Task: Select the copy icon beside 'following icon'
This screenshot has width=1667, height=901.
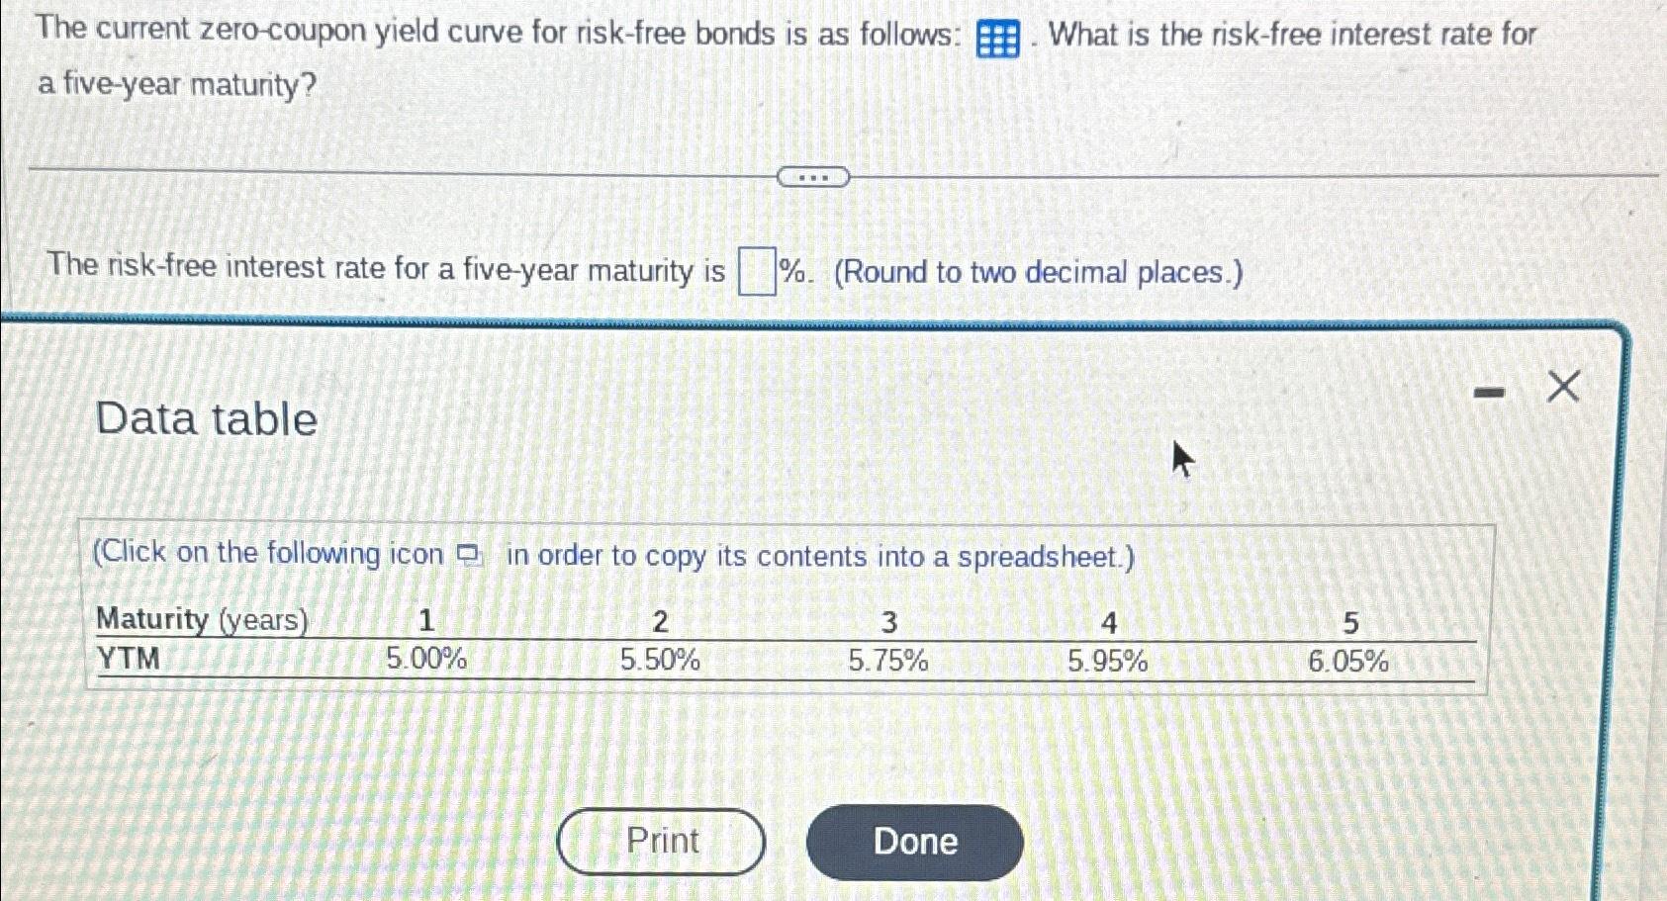Action: 467,557
